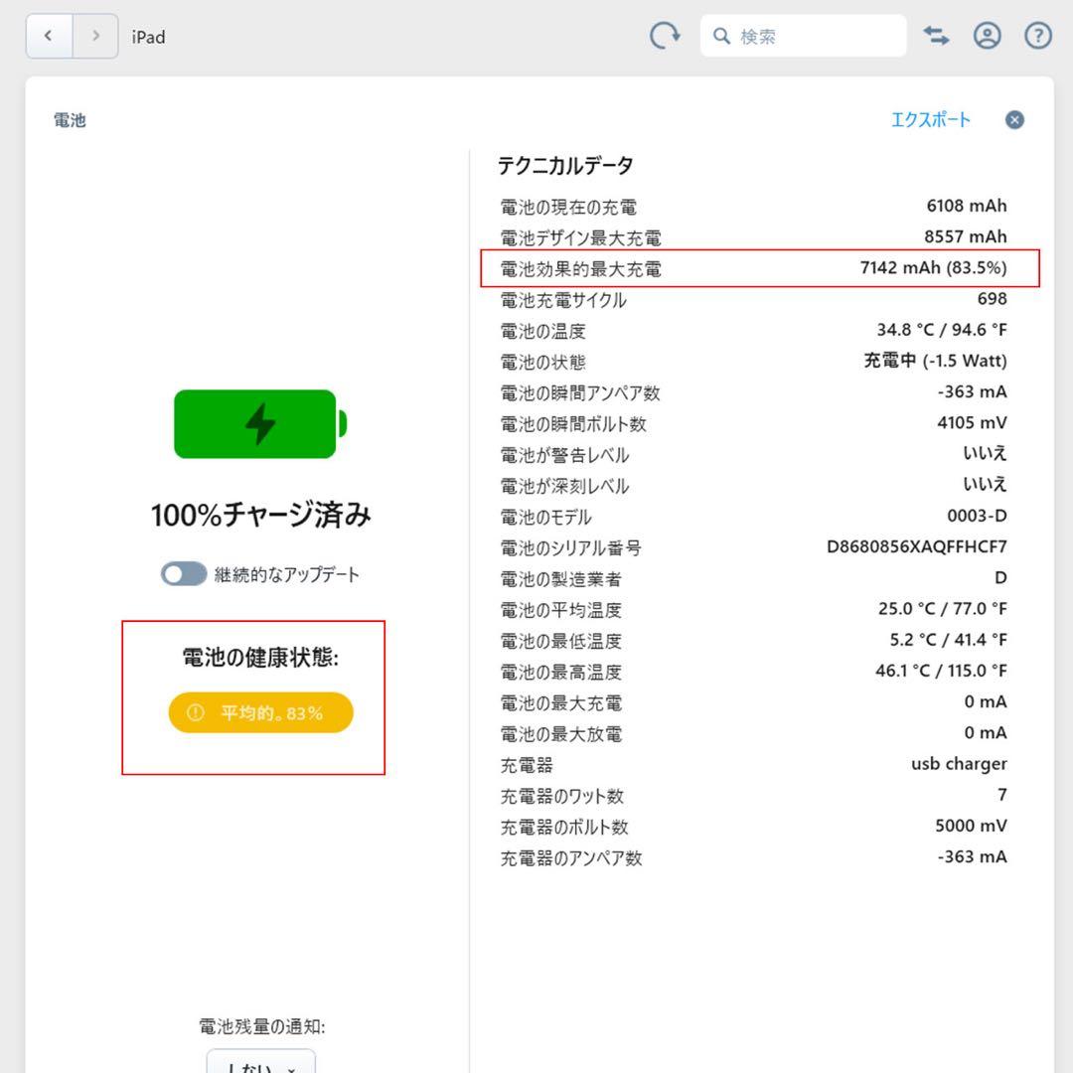Close the battery panel with the X
This screenshot has height=1073, width=1073.
tap(1013, 119)
